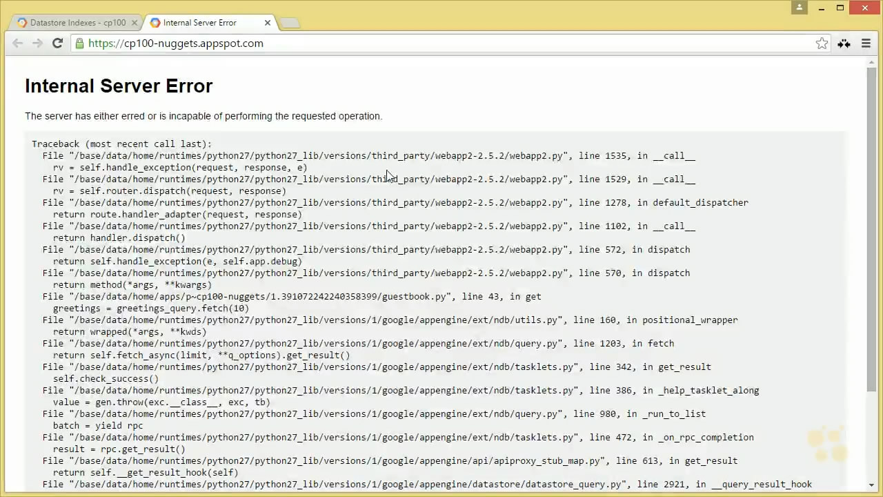Open the Chrome user profile icon

coord(799,7)
